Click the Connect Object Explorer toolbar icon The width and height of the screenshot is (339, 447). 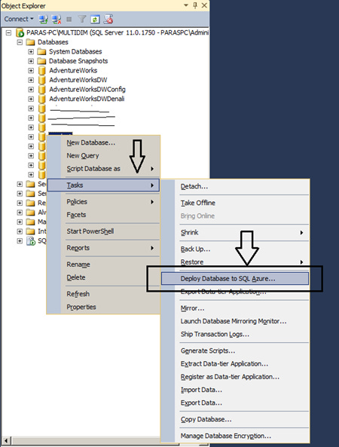(x=43, y=19)
